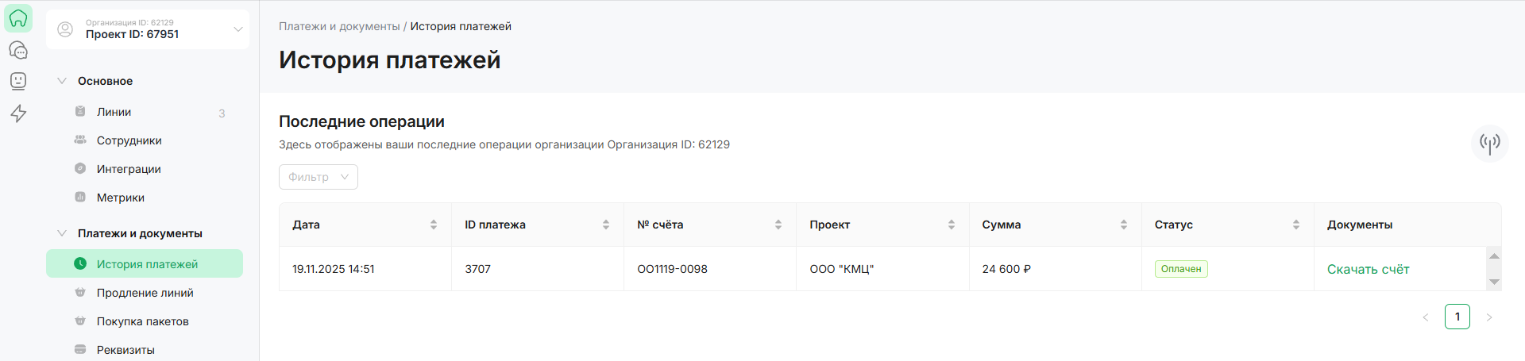The image size is (1525, 361).
Task: Sort table by Дата column arrows
Action: pos(434,225)
